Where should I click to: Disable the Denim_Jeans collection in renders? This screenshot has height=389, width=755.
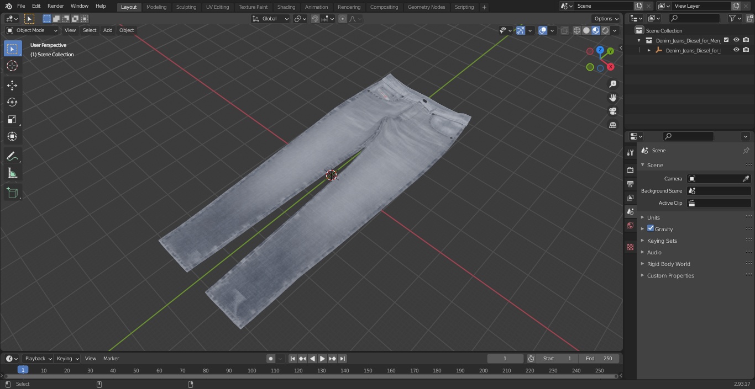[746, 40]
